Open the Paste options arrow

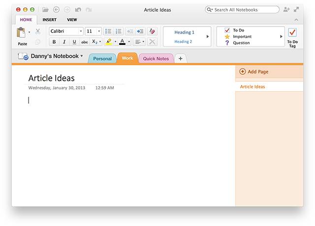30,32
